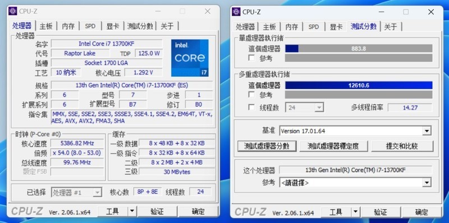The image size is (449, 223).
Task: Click 验证 button in left window
Action: 157,212
